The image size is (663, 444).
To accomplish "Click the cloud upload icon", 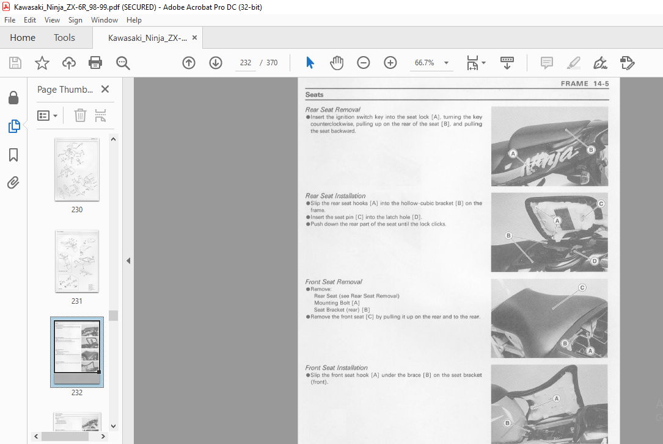I will pos(69,63).
